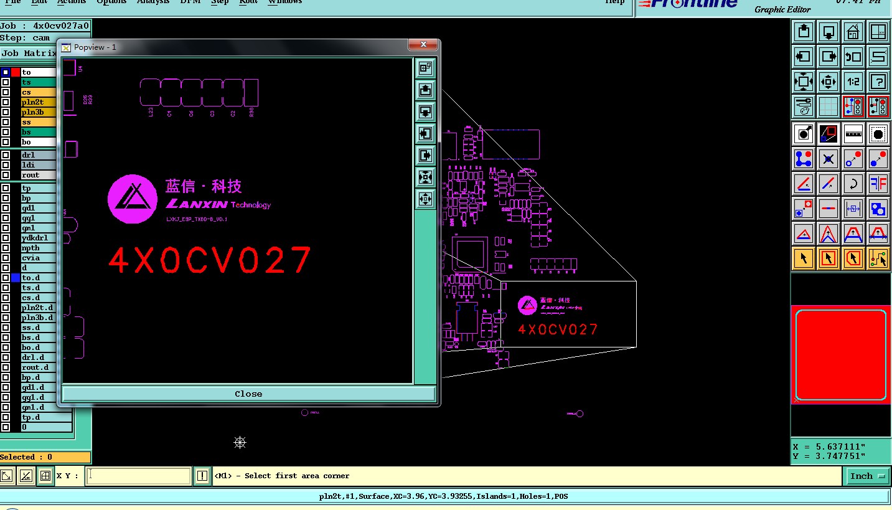Image resolution: width=892 pixels, height=510 pixels.
Task: Click the 1:2 scale icon
Action: (x=853, y=82)
